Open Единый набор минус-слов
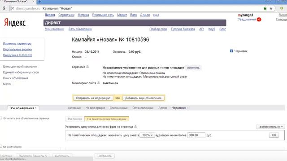 [x=21, y=72]
